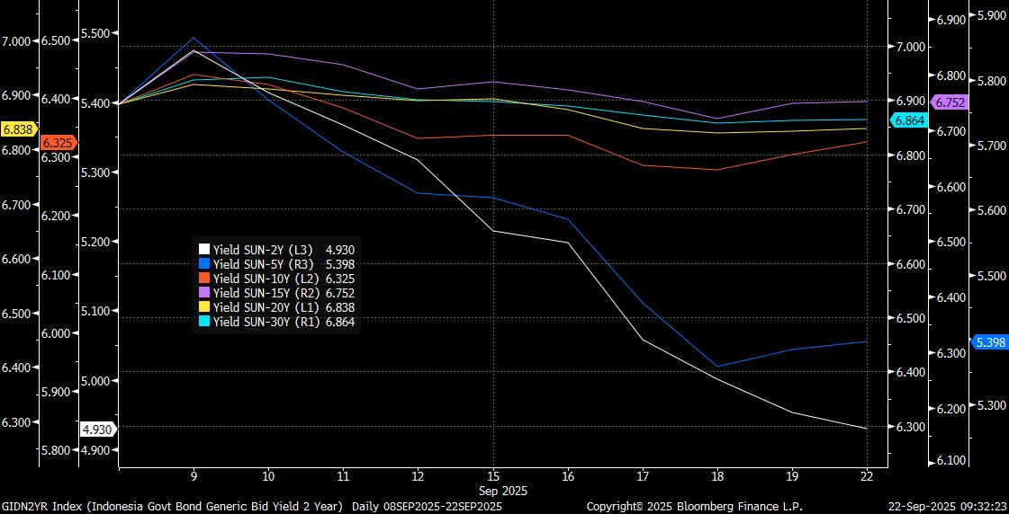Screen dimensions: 1009x514
Task: Click the orange 6.325 axis value tag
Action: (x=58, y=143)
